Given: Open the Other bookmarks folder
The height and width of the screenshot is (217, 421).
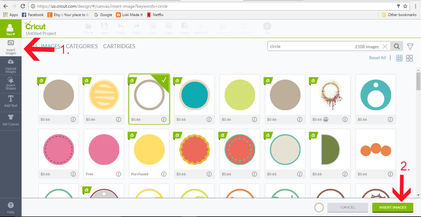Looking at the screenshot, I should pos(399,15).
